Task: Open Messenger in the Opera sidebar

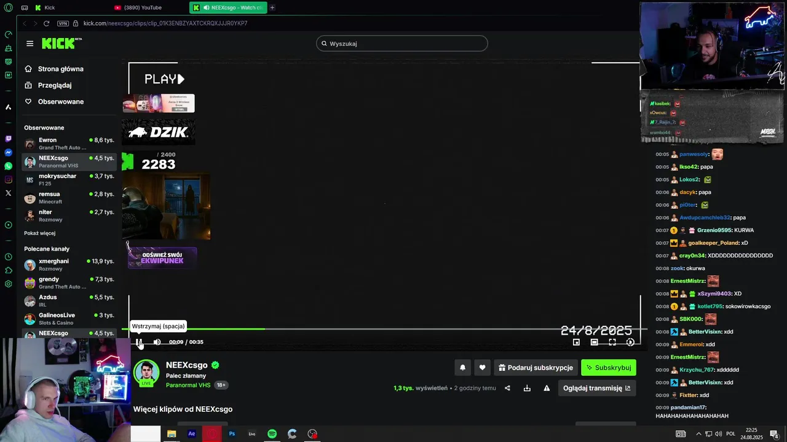Action: tap(8, 152)
